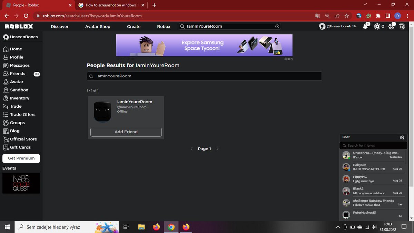Viewport: 414px width, 233px height.
Task: Open the Windows Start menu
Action: (7, 227)
